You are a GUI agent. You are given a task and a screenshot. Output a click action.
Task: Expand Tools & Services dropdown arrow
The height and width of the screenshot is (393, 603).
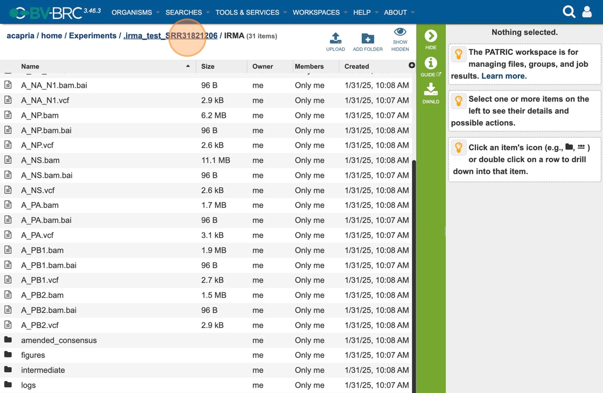coord(285,12)
